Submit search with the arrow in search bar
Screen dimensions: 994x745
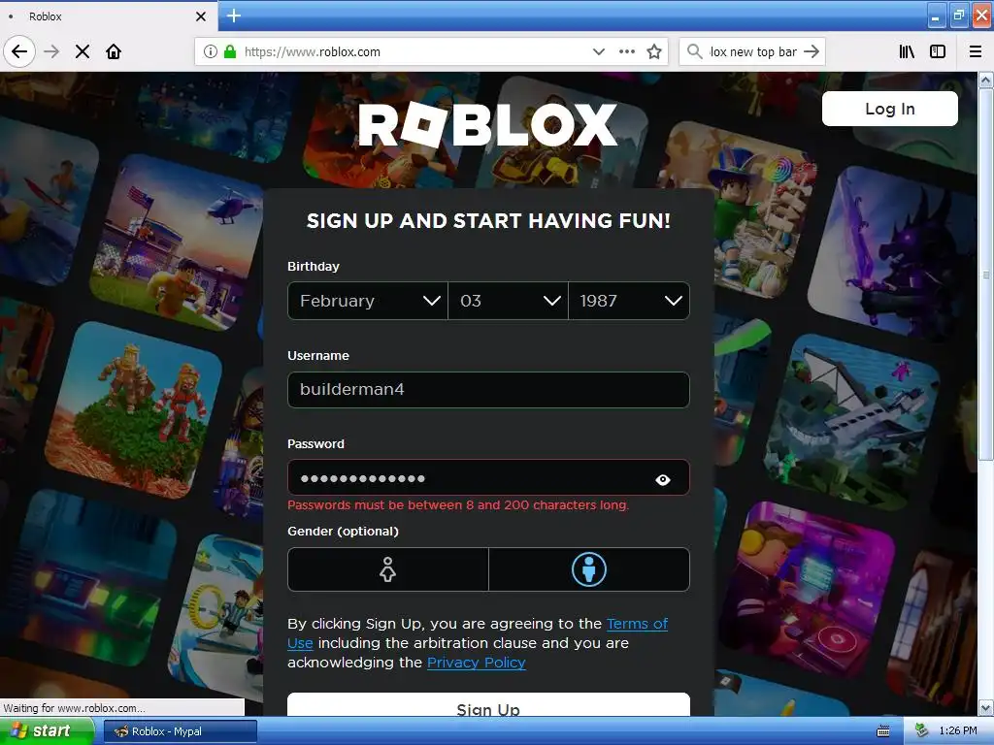812,51
